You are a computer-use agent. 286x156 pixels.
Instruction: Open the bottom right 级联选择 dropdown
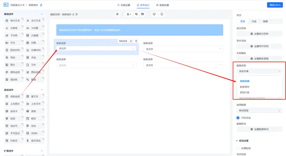[x=183, y=65]
